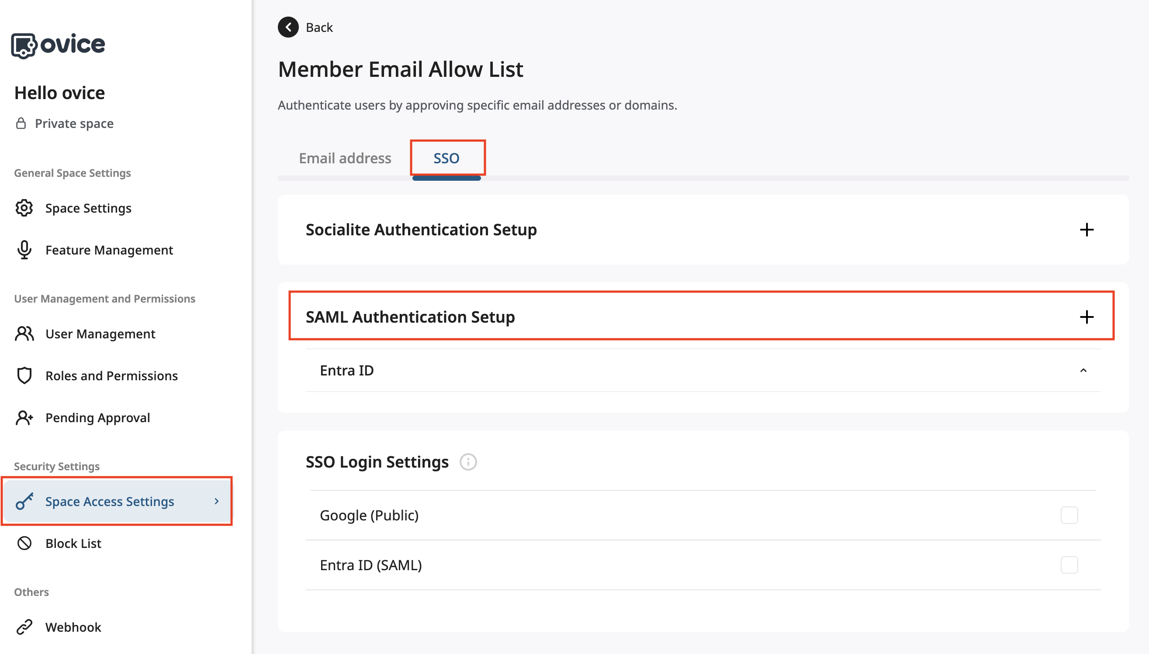Open the Webhook page
The width and height of the screenshot is (1149, 654).
point(73,627)
